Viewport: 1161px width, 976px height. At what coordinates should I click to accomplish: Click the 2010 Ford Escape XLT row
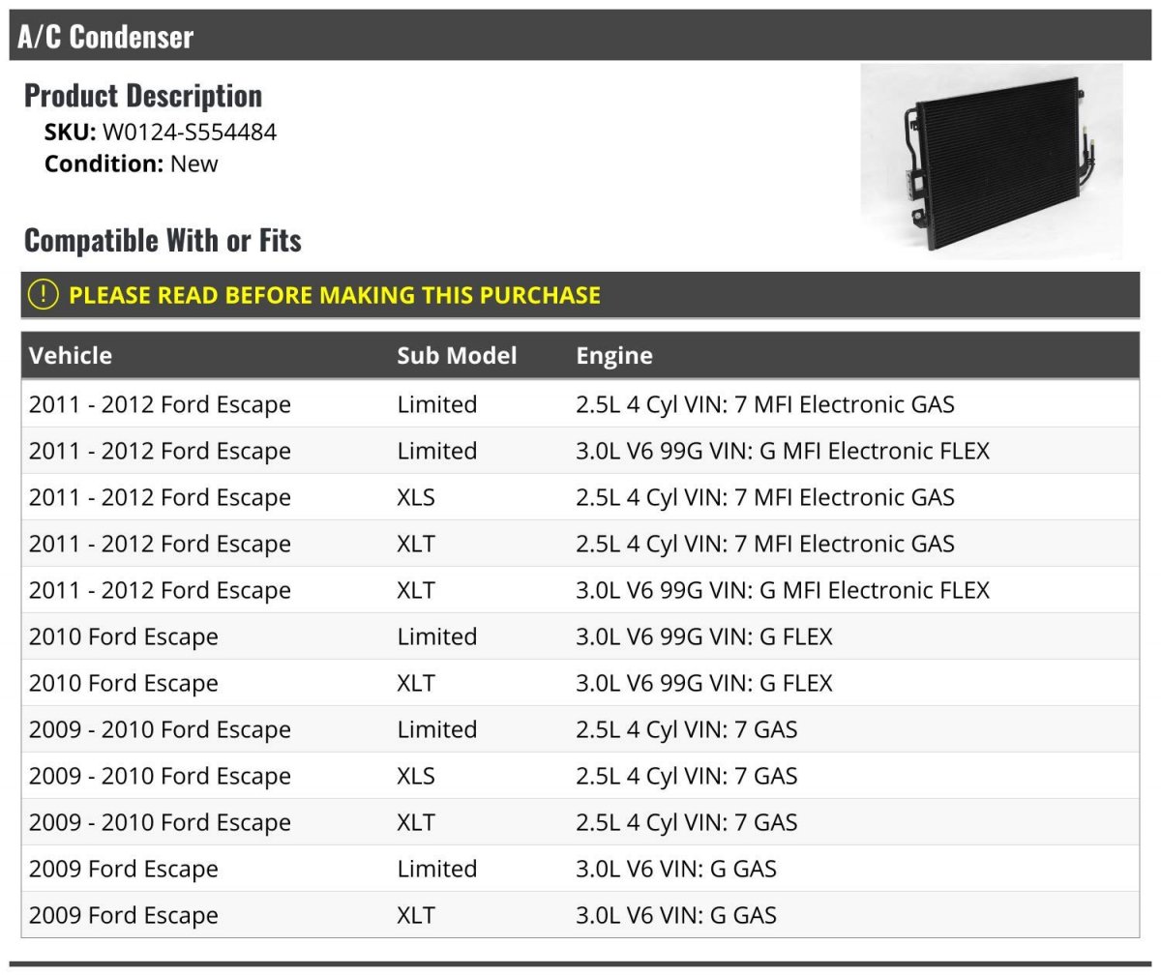point(580,683)
